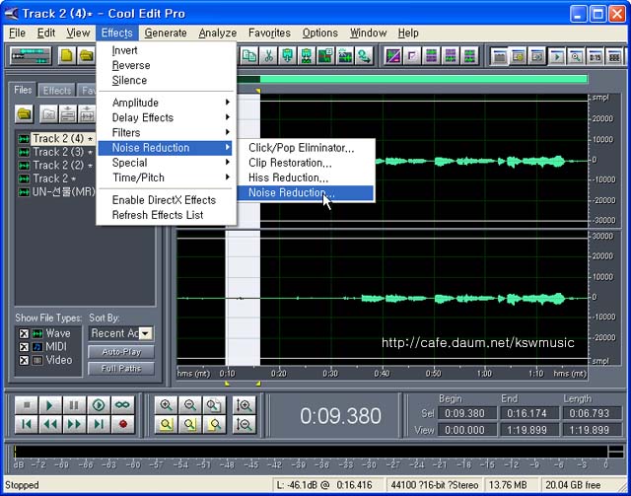Screen dimensions: 631x496
Task: Click the Sel Length field 0:06.793
Action: 591,413
